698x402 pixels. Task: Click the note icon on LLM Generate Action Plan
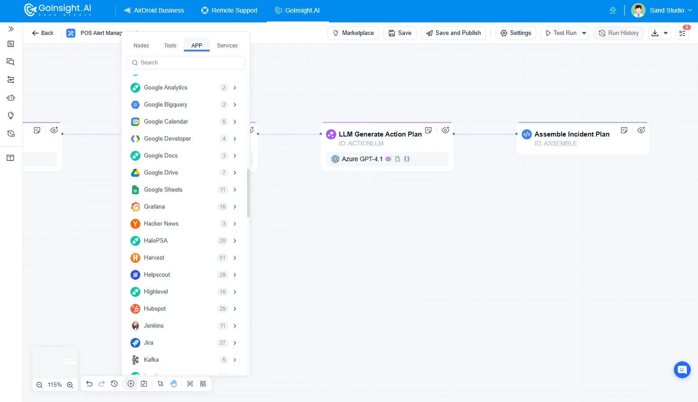click(x=429, y=130)
